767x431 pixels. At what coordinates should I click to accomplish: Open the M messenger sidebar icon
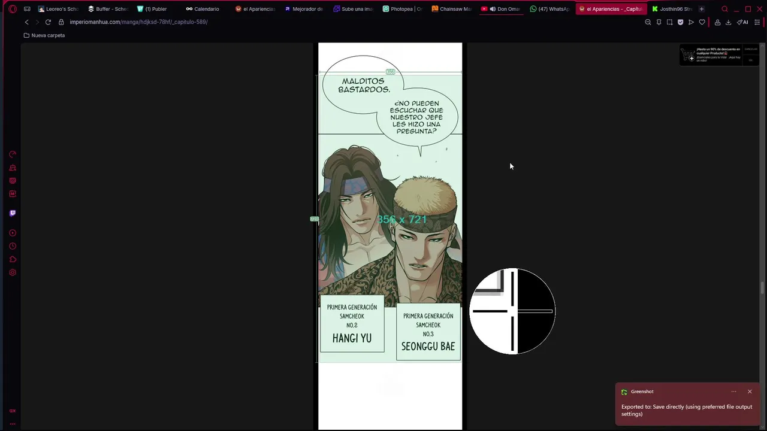coord(13,194)
